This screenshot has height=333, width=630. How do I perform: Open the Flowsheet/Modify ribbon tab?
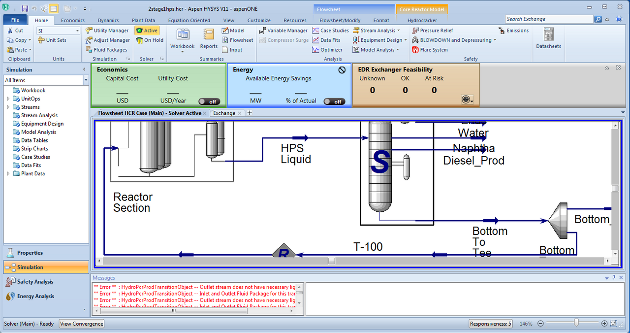[340, 20]
